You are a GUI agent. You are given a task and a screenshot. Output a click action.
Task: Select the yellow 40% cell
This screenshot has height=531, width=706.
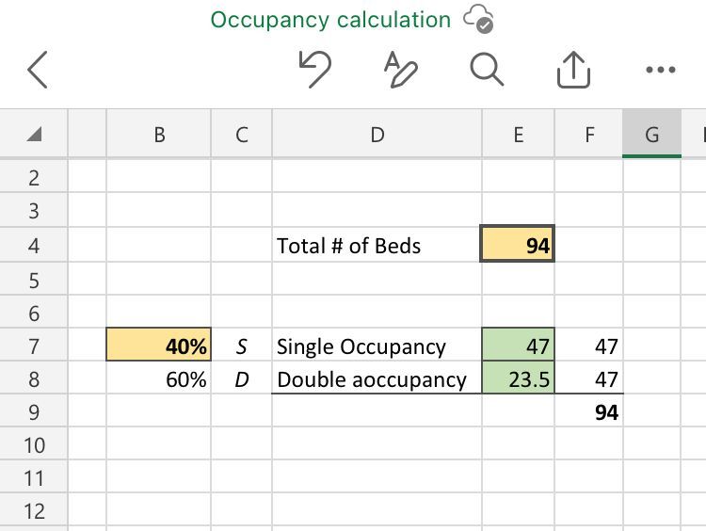click(159, 346)
